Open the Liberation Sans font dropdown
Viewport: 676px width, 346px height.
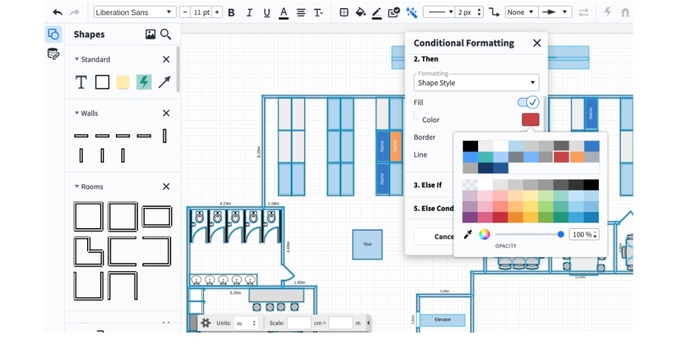pyautogui.click(x=135, y=13)
